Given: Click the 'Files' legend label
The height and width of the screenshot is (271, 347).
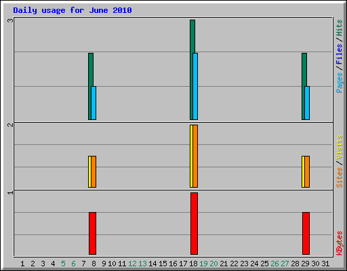Looking at the screenshot, I should 339,54.
